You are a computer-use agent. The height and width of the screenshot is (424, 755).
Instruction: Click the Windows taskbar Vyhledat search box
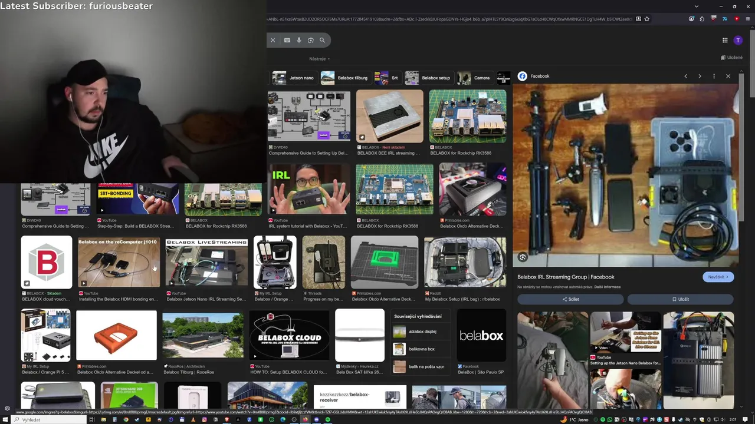pos(50,420)
